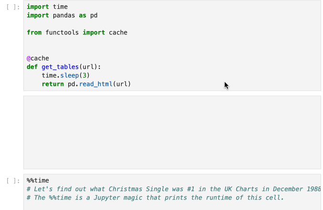Click the word 'pandas' in the import

click(64, 15)
